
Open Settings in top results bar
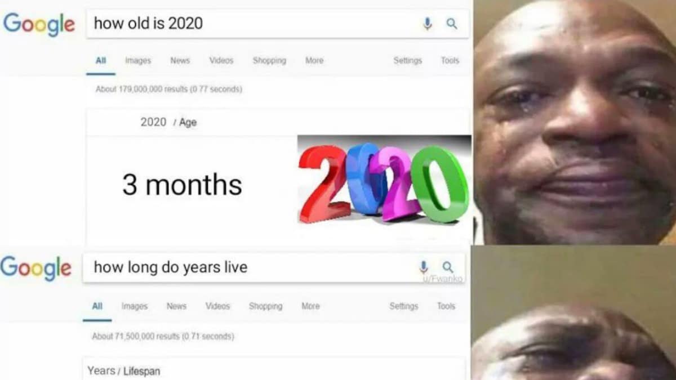click(408, 61)
